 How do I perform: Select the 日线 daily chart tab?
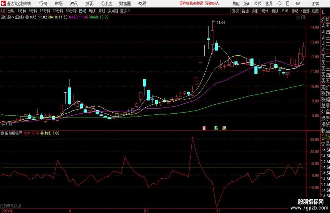point(82,11)
